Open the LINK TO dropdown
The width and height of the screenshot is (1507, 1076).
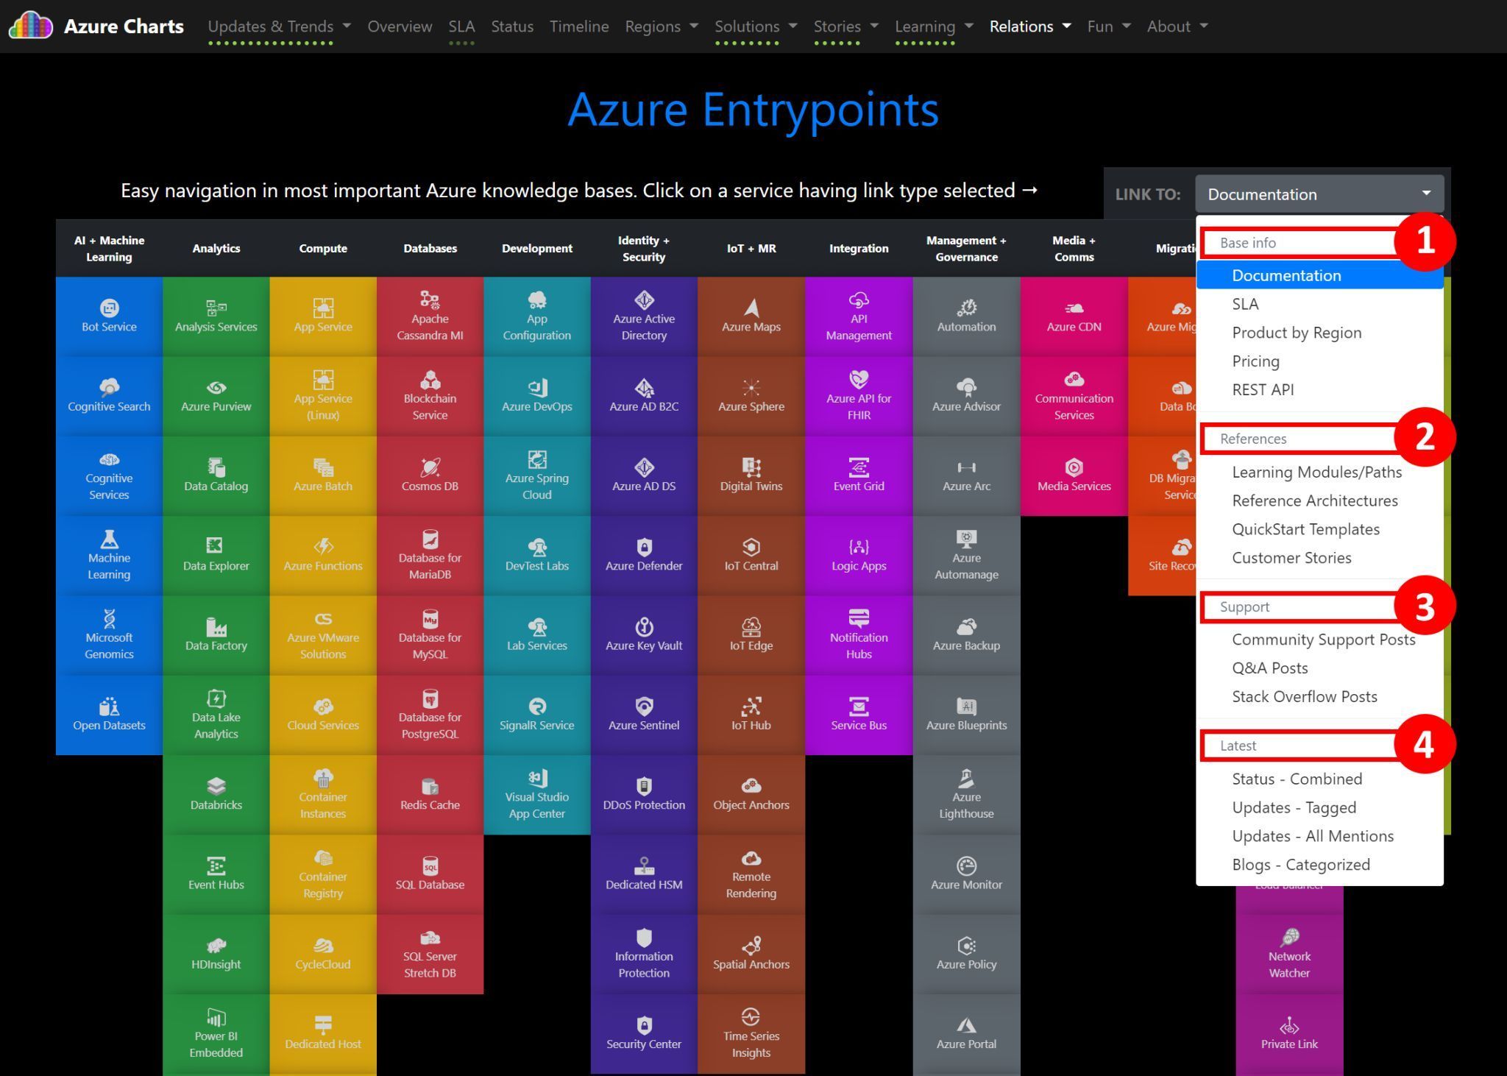click(1318, 194)
